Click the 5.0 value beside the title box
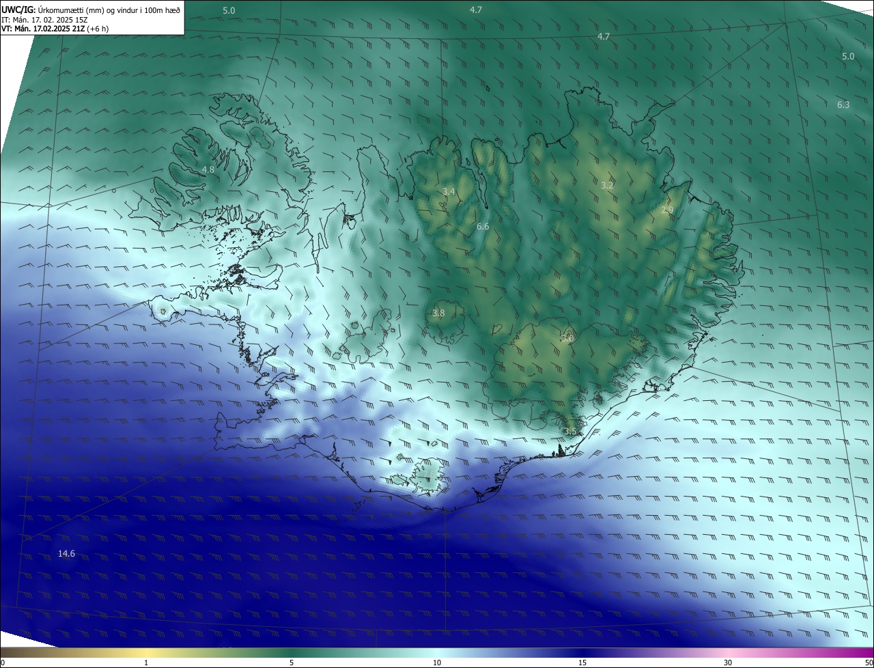The height and width of the screenshot is (668, 874). [x=229, y=10]
